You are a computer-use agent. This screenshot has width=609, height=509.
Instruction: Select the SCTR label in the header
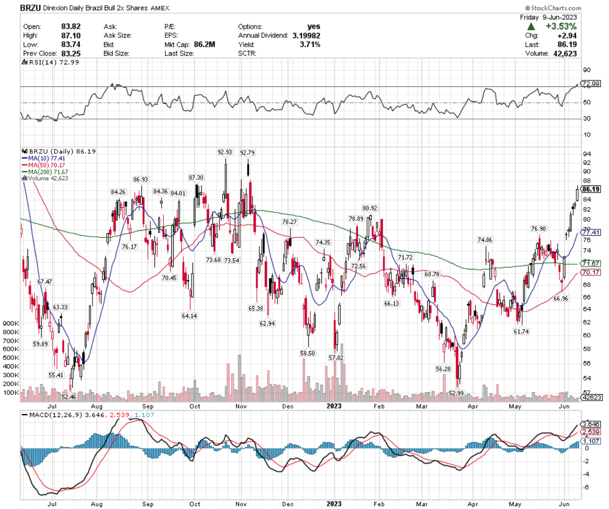pos(247,53)
